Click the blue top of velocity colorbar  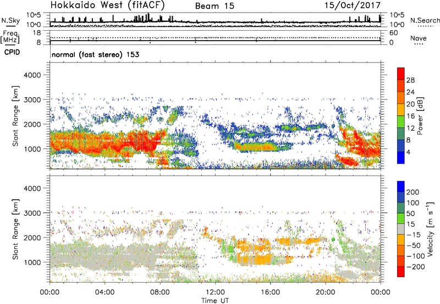point(401,187)
